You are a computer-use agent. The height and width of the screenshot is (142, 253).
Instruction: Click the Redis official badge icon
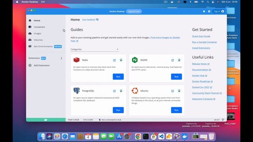[x=121, y=60]
